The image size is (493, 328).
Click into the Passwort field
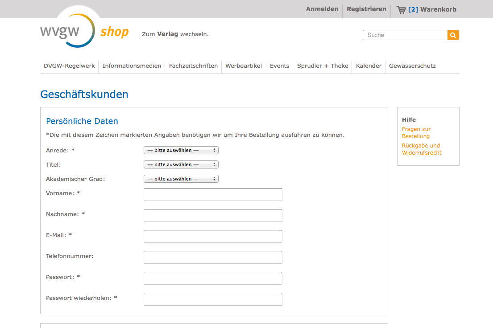213,279
